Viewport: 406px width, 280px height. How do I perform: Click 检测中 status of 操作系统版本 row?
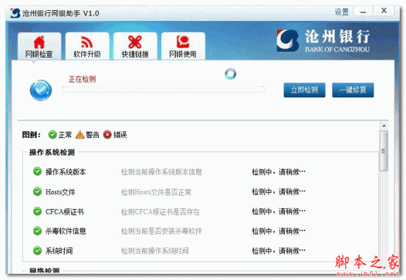point(279,172)
